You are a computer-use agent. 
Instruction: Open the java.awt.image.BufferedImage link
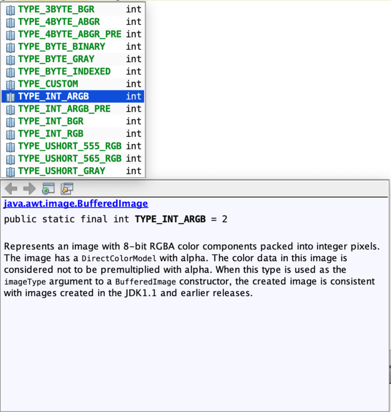click(x=75, y=204)
